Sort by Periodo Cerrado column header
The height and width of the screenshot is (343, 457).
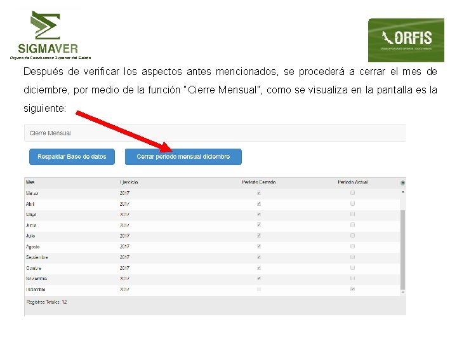point(259,182)
